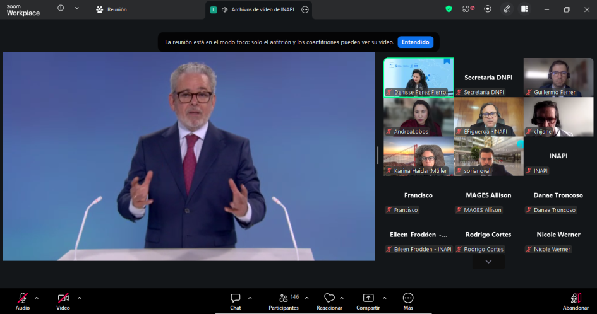Click the annotate pencil icon
This screenshot has width=597, height=314.
(507, 9)
